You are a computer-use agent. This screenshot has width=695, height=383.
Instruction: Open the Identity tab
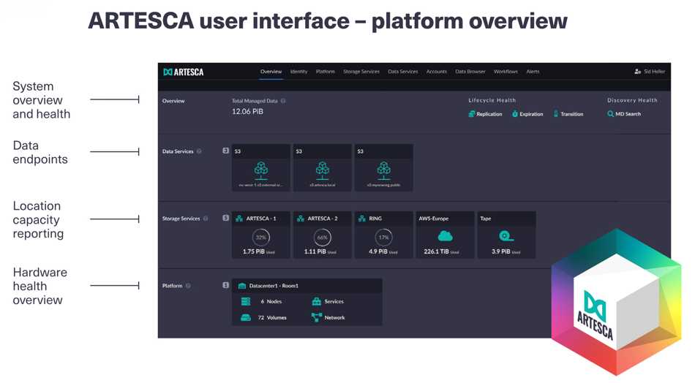point(298,72)
